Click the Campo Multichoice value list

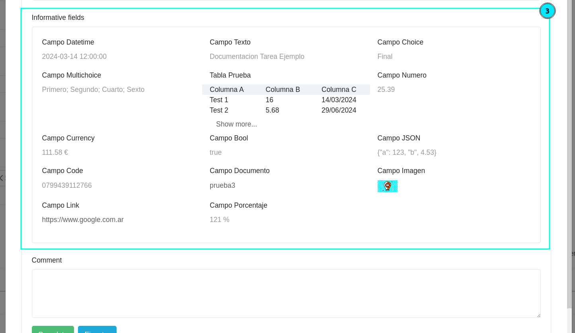tap(93, 90)
